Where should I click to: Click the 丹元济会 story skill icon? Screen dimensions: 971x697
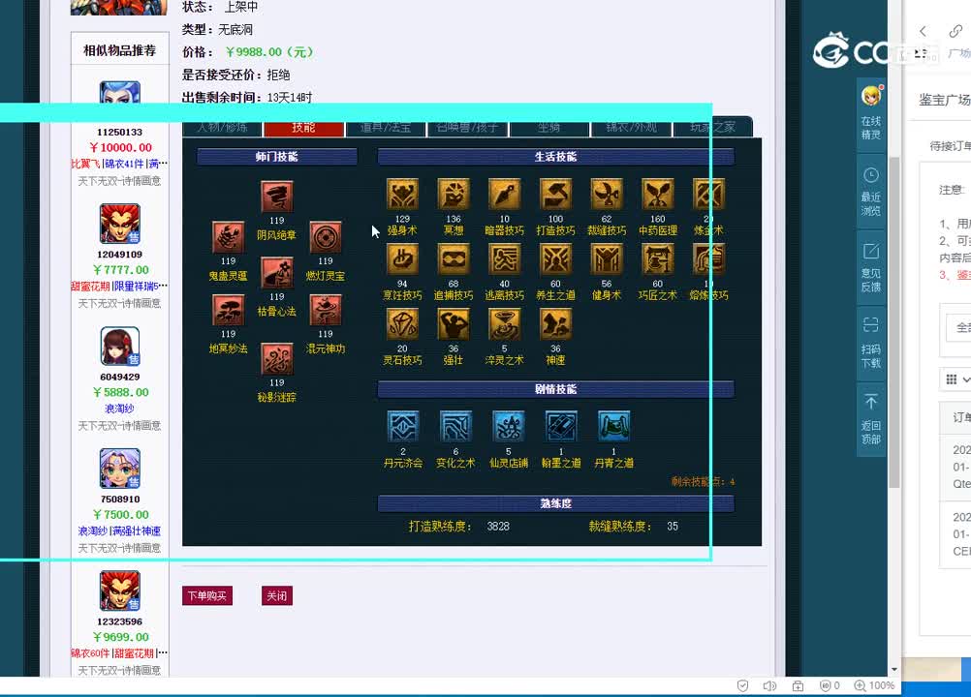pos(403,427)
